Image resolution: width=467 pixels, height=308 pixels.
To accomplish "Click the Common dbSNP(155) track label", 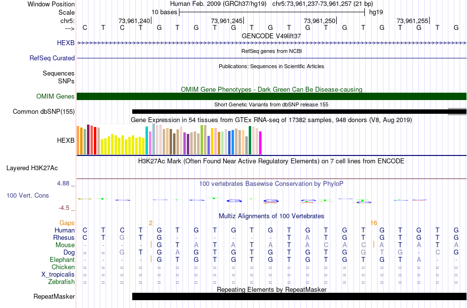I will [44, 112].
